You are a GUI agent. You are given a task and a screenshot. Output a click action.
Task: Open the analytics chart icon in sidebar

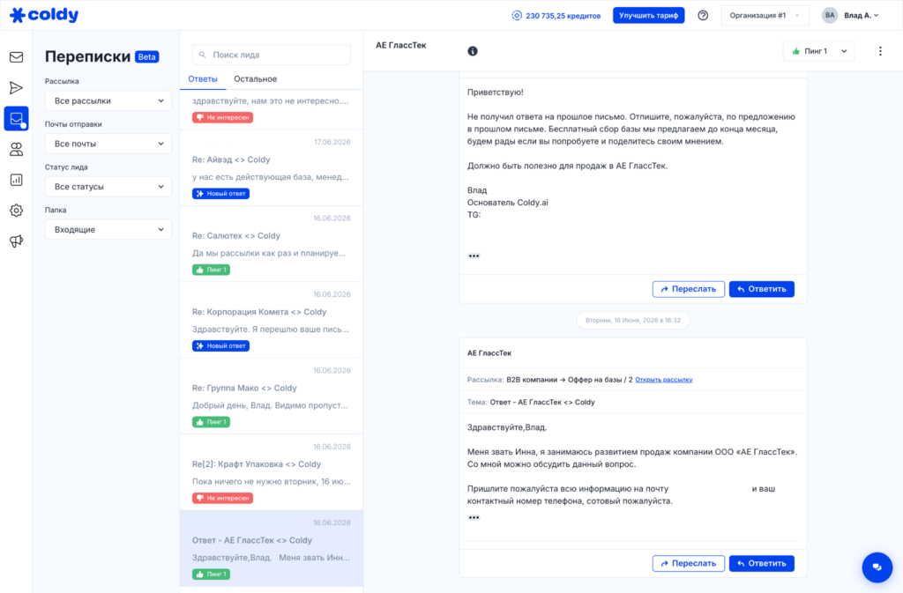click(x=16, y=180)
